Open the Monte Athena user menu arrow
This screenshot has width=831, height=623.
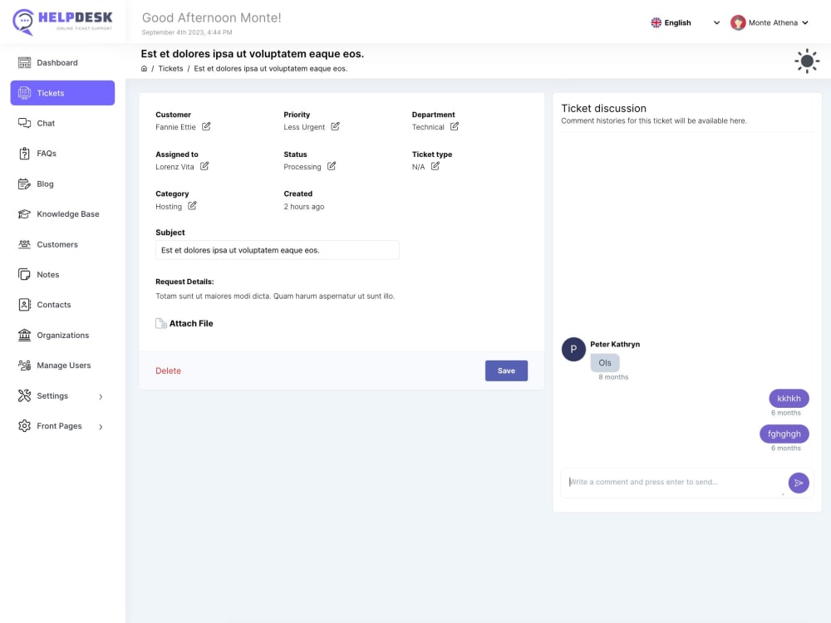coord(805,22)
